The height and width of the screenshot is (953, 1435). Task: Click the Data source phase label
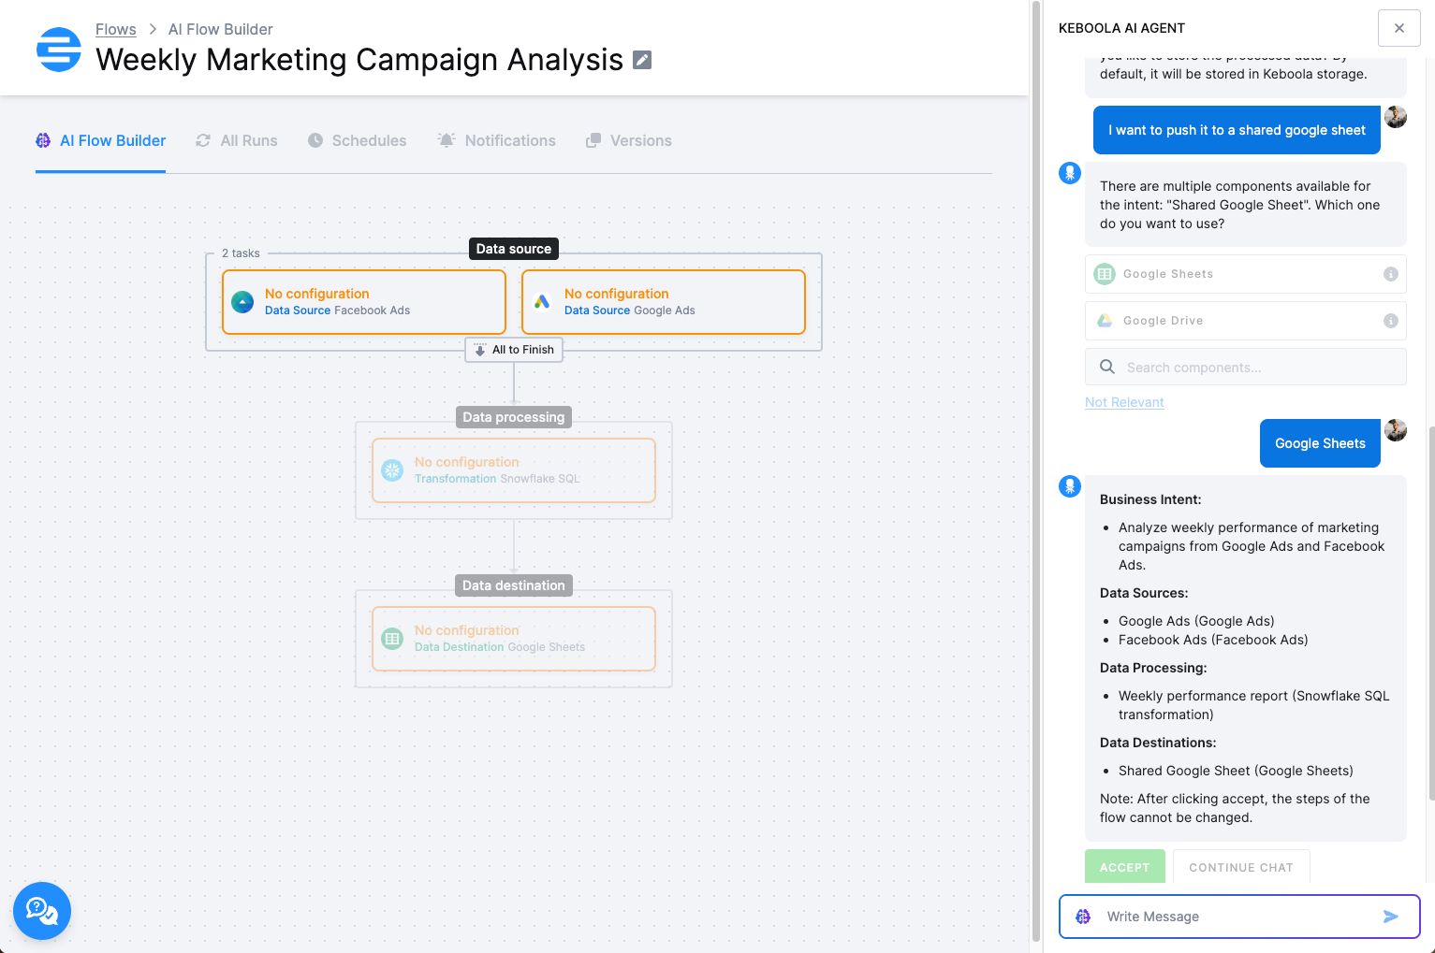click(x=514, y=249)
